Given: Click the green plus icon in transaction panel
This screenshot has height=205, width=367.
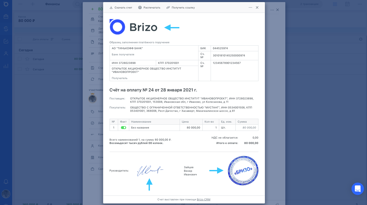Looking at the screenshot, I should coord(93,9).
